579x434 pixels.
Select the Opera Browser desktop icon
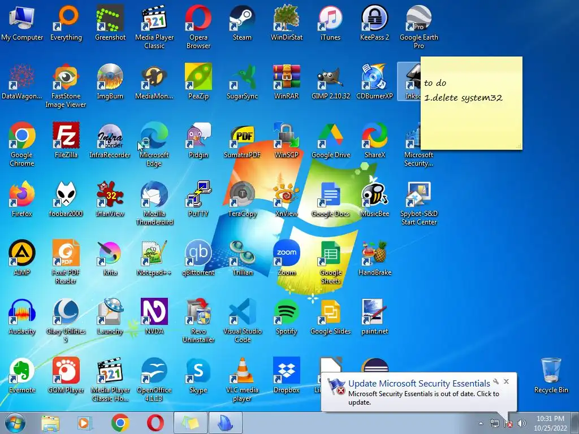[x=198, y=27]
